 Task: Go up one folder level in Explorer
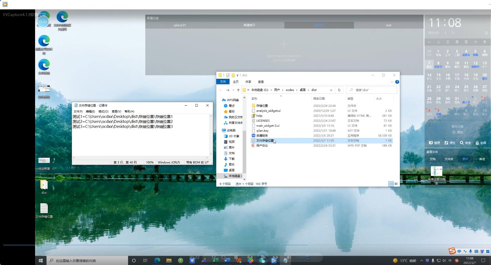(x=238, y=90)
